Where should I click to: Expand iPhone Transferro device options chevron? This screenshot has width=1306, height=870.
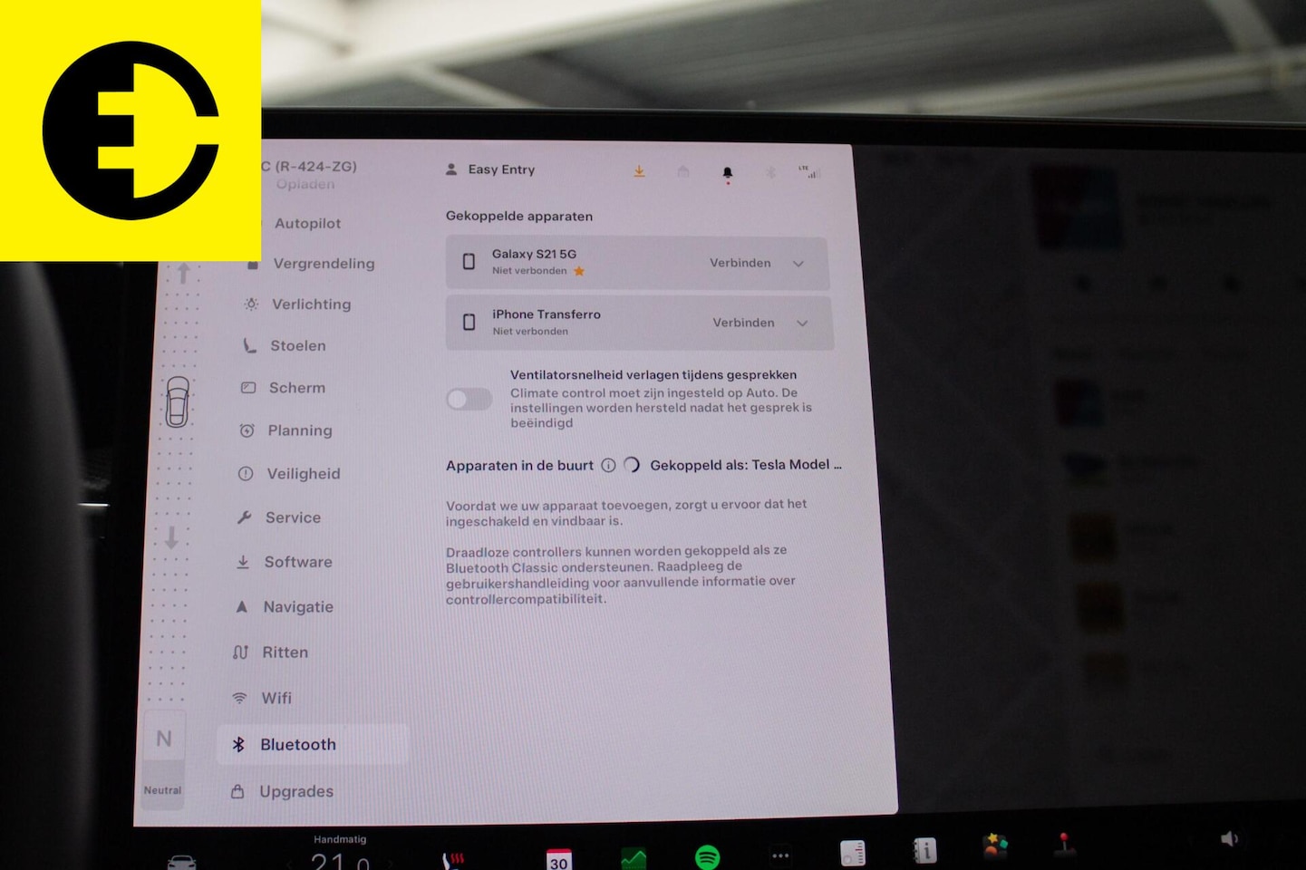pos(802,324)
